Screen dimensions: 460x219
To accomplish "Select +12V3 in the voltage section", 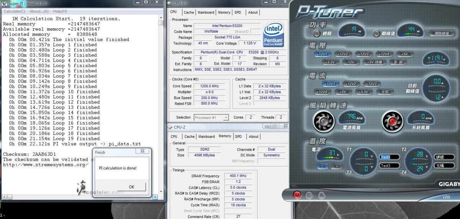I will [x=364, y=54].
